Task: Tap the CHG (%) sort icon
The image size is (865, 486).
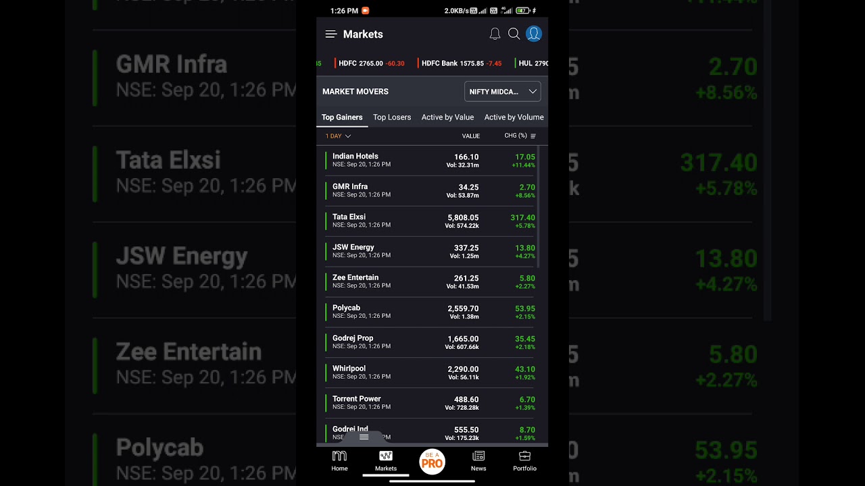Action: [533, 136]
